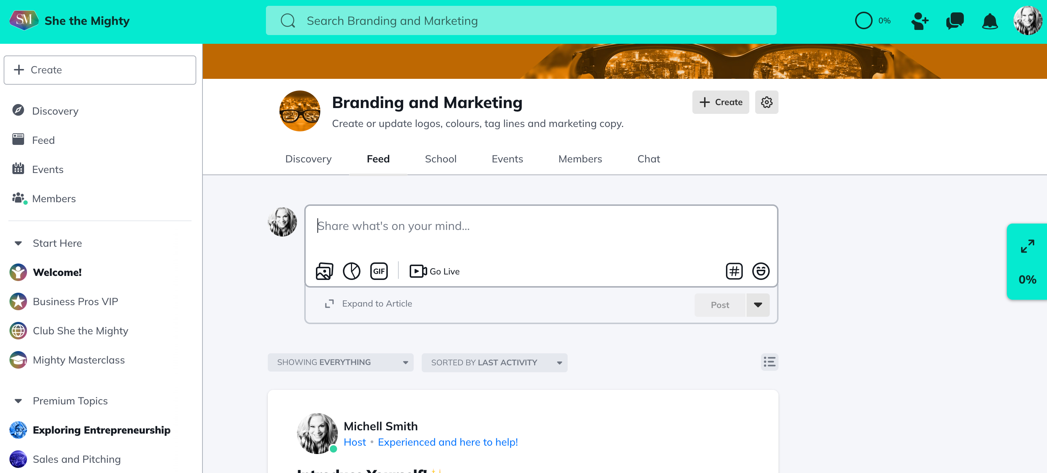Open the notifications bell
Screen dimensions: 1047x473
point(989,21)
